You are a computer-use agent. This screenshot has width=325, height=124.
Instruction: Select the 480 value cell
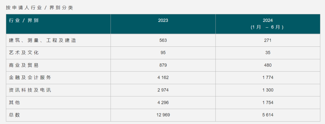tap(268, 65)
